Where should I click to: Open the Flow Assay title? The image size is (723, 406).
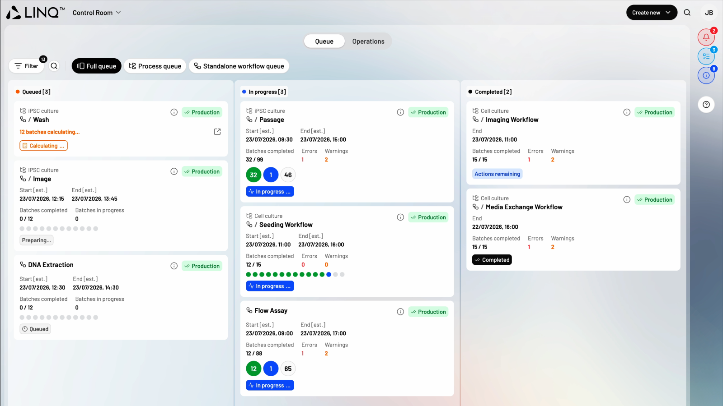coord(271,311)
